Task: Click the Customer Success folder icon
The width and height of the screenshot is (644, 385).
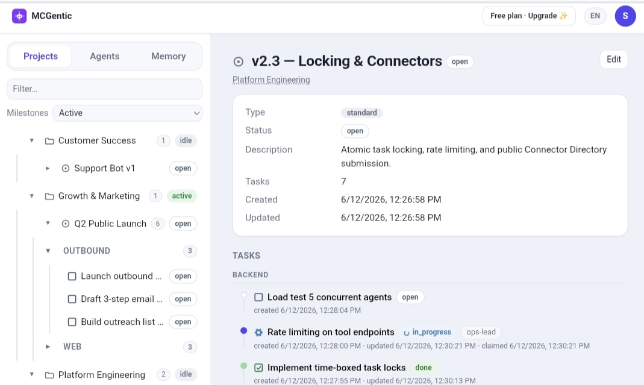Action: (49, 141)
